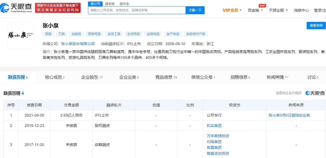Click the 金属制品 tag
This screenshot has height=158, width=326.
tap(153, 34)
